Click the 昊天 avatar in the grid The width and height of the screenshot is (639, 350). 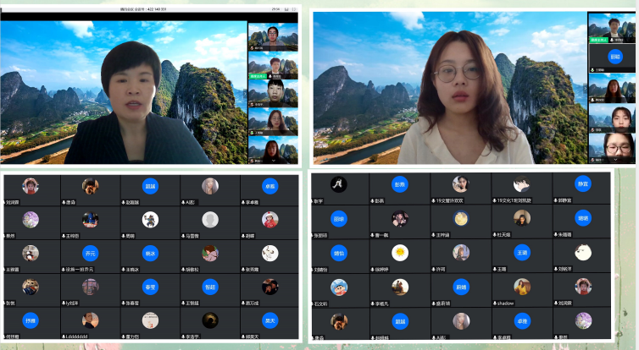pos(270,320)
